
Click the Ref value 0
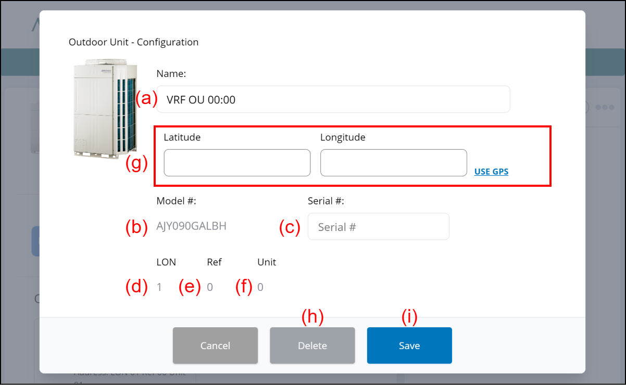210,287
